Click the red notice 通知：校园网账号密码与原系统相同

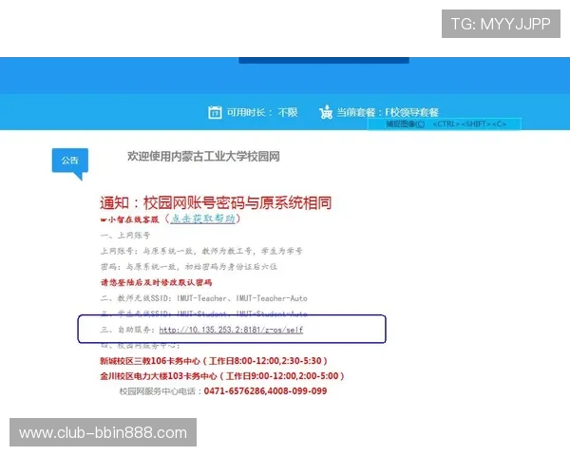[216, 202]
